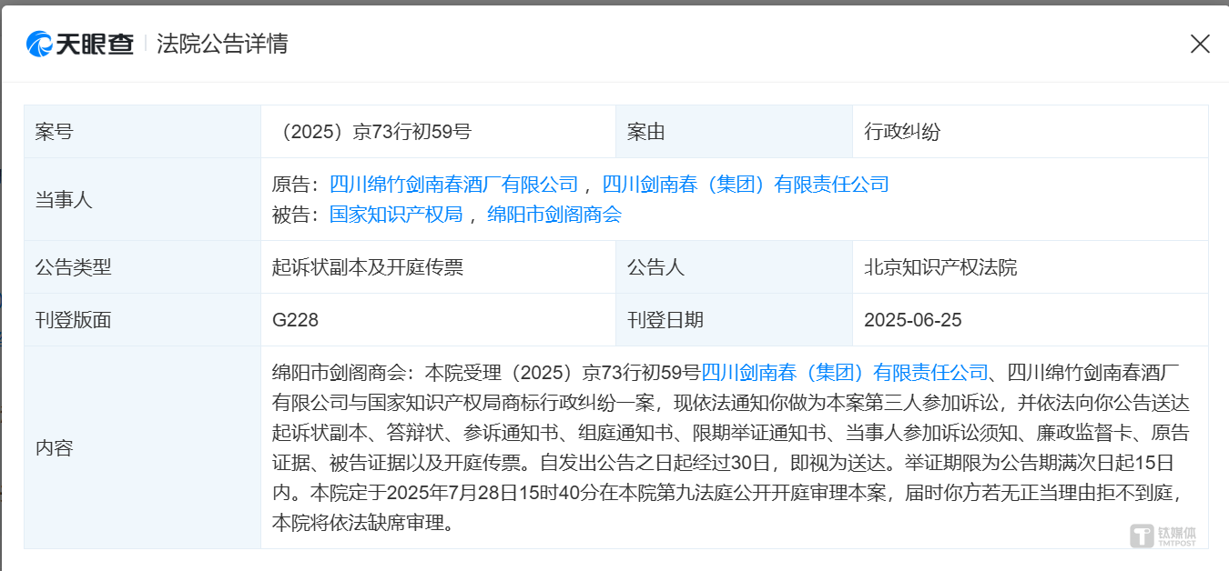The image size is (1229, 571).
Task: Open the 四川绵竹剑南春酒厂有限公司 plaintiff link
Action: tap(452, 184)
